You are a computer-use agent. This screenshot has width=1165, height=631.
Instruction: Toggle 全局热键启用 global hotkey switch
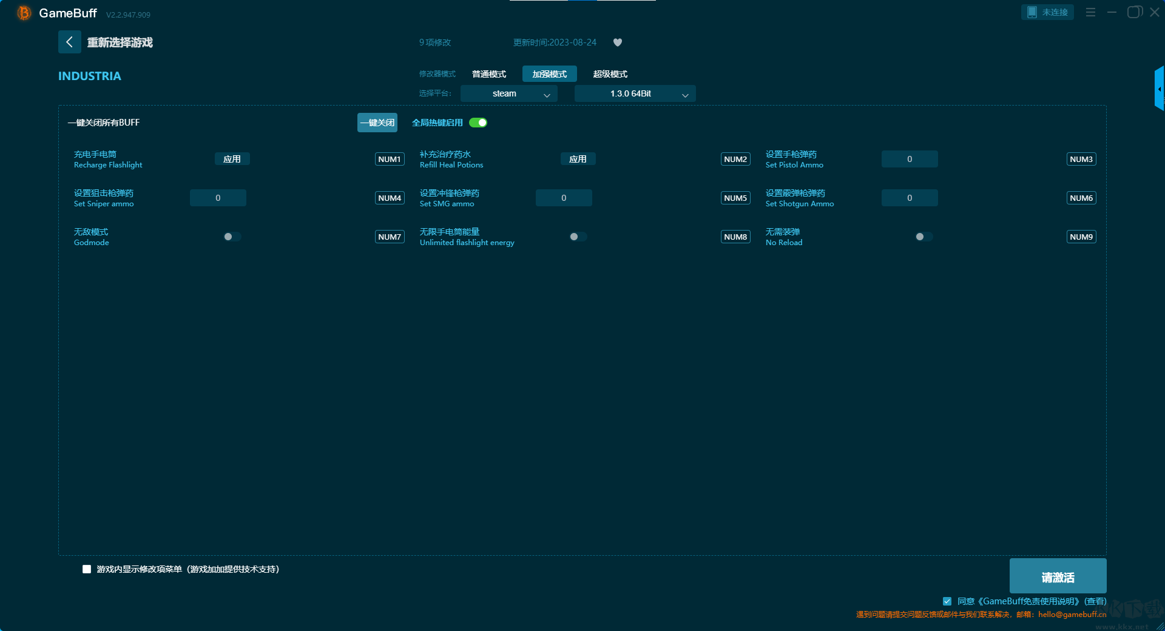click(x=478, y=123)
